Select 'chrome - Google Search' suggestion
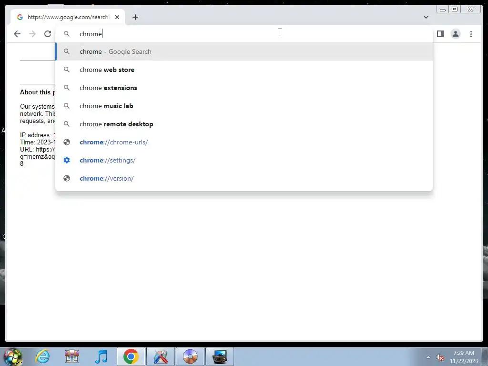This screenshot has height=366, width=488. pyautogui.click(x=244, y=51)
